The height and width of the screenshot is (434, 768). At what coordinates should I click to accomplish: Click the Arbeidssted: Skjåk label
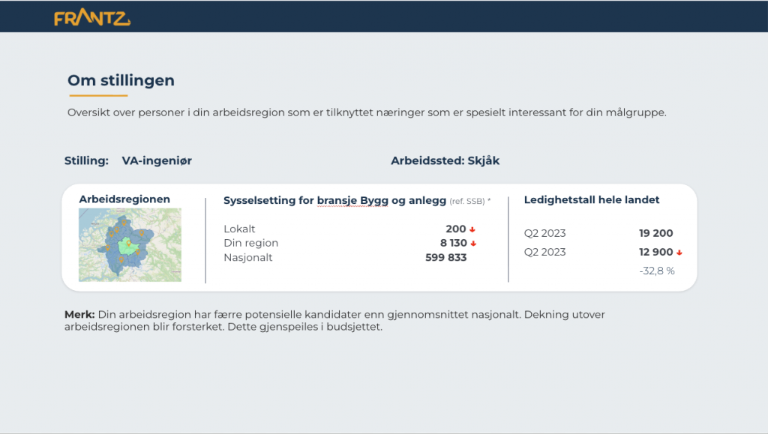coord(446,160)
